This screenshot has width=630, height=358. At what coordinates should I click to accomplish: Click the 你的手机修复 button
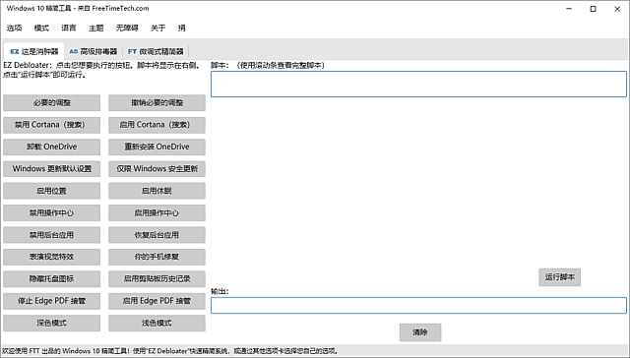(157, 257)
